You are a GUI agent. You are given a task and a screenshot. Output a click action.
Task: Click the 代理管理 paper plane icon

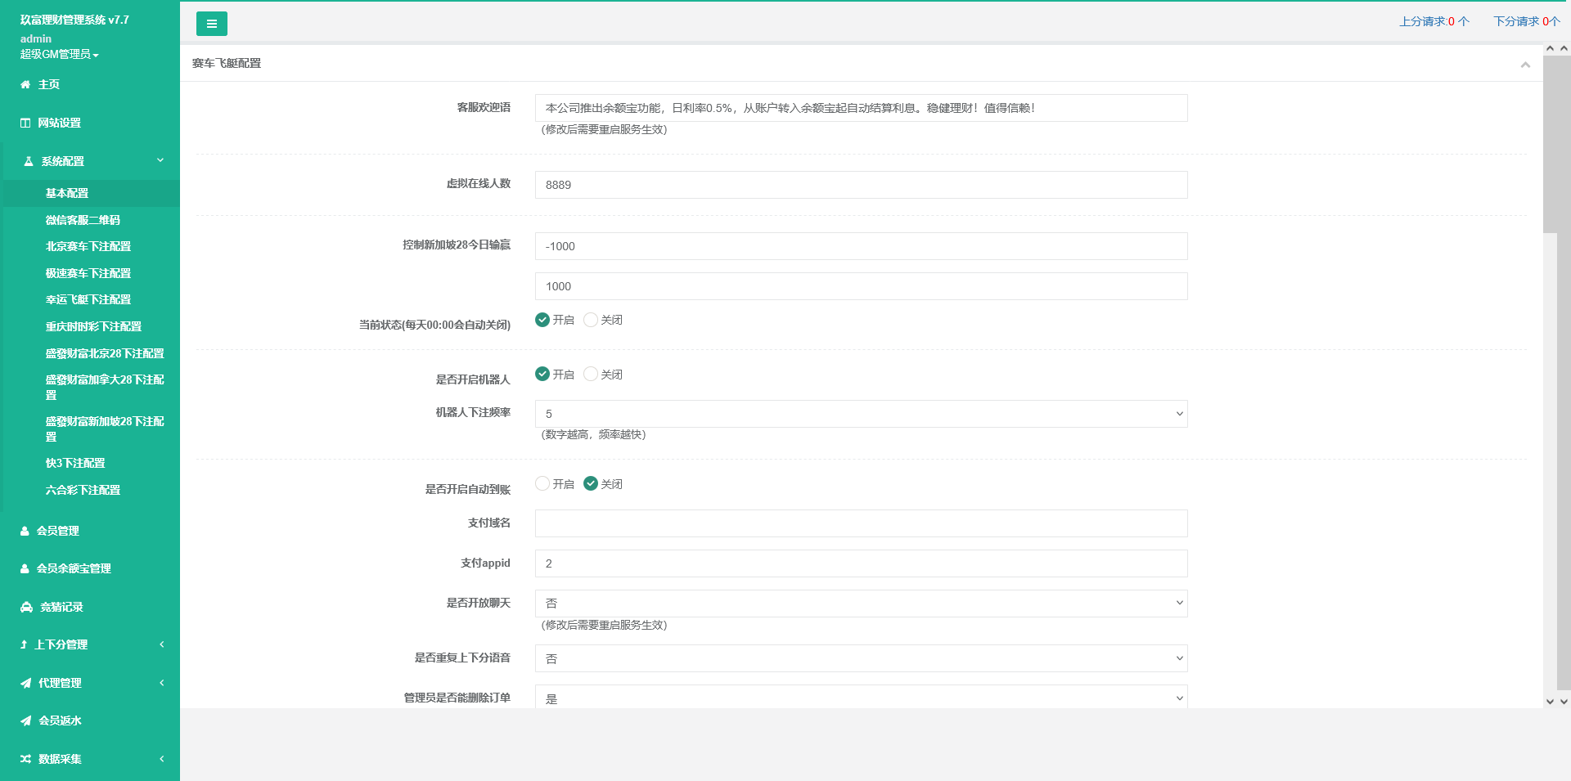[x=25, y=683]
